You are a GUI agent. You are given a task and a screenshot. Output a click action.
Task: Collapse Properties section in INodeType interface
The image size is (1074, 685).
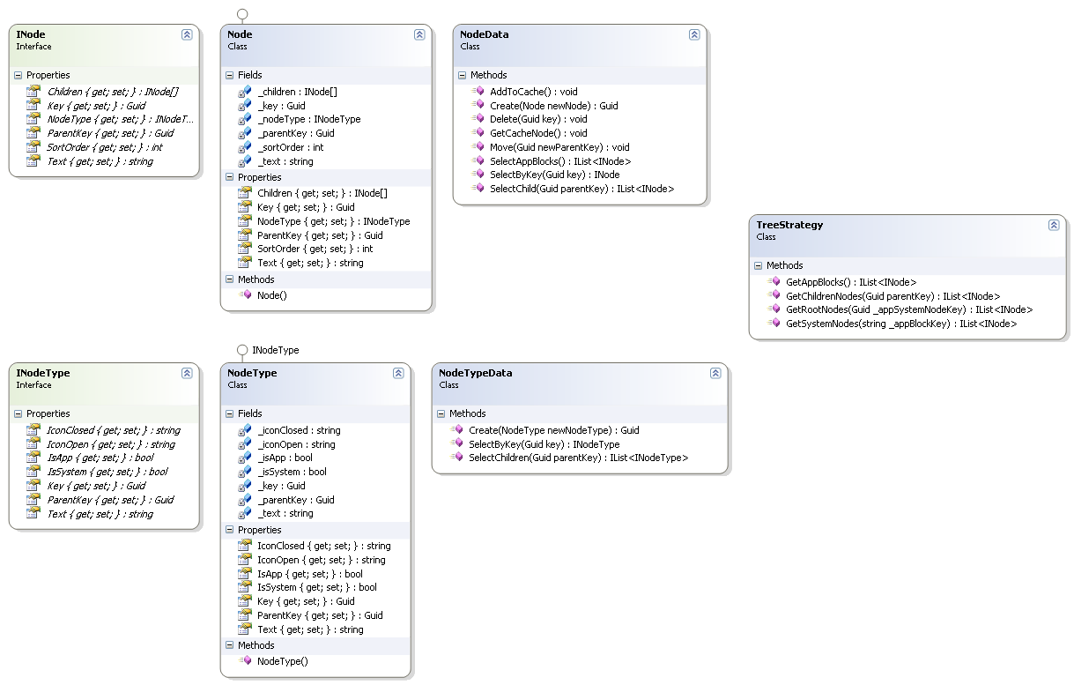click(x=19, y=413)
